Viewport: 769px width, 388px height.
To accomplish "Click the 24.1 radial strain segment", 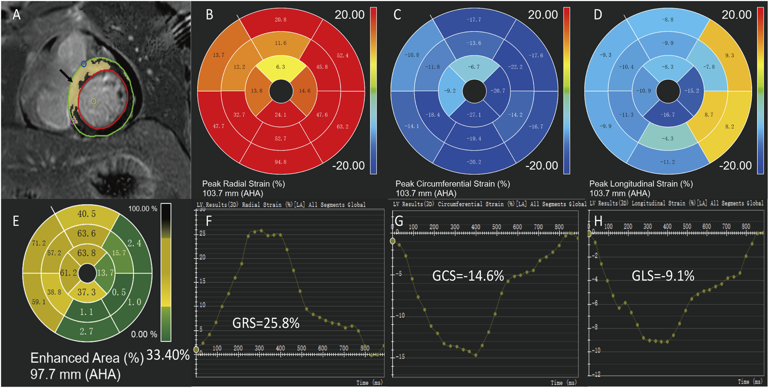I will tap(281, 115).
